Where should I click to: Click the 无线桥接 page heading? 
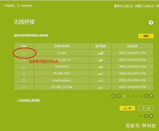point(24,22)
